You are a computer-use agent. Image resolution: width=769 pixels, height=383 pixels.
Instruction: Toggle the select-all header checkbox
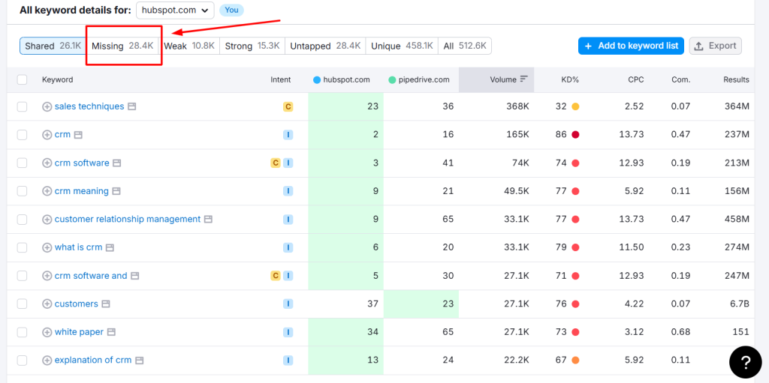click(x=22, y=79)
